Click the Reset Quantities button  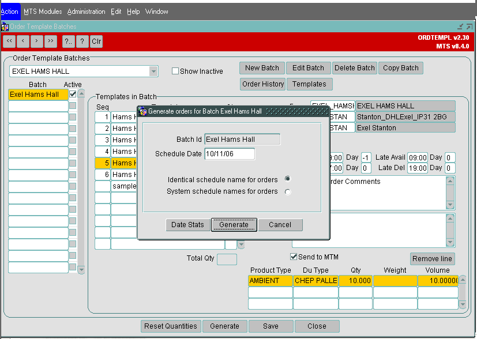coord(171,326)
